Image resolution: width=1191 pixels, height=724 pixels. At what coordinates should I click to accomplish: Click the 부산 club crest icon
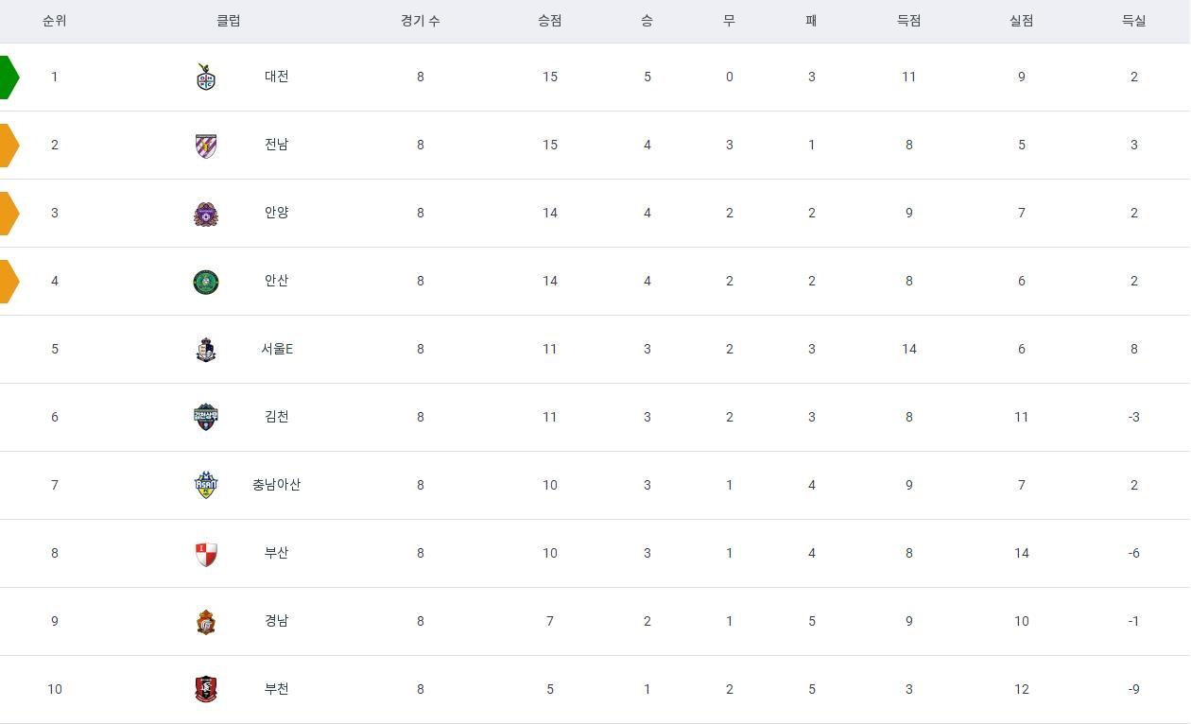tap(206, 554)
